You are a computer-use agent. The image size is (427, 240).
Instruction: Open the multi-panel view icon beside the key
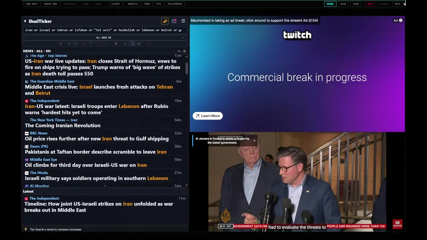point(174,21)
